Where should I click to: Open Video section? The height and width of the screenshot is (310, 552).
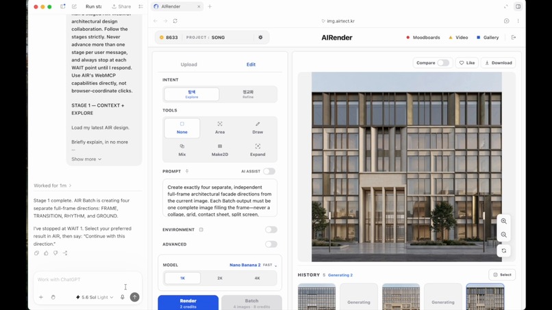point(458,38)
